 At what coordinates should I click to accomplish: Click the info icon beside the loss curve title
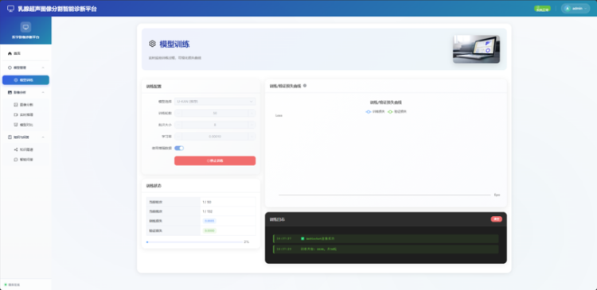[305, 86]
